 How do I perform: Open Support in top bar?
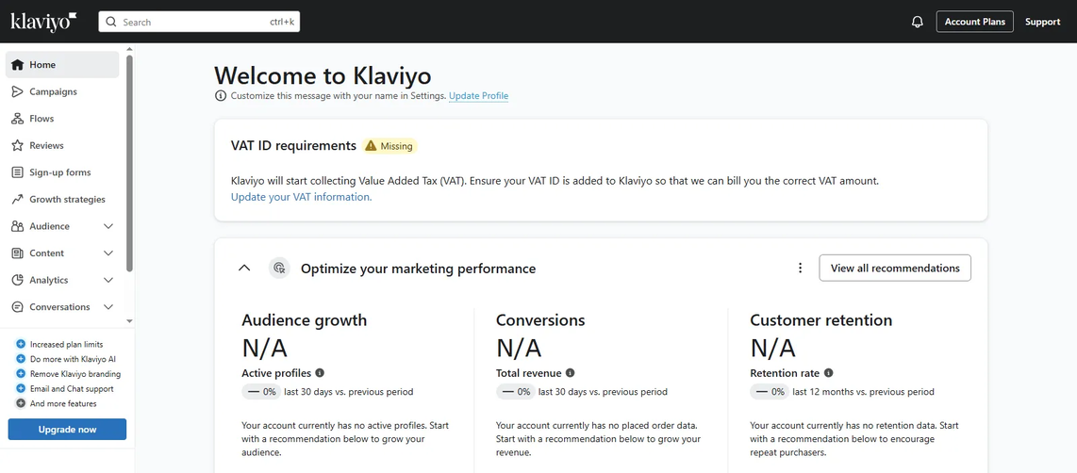(x=1043, y=22)
